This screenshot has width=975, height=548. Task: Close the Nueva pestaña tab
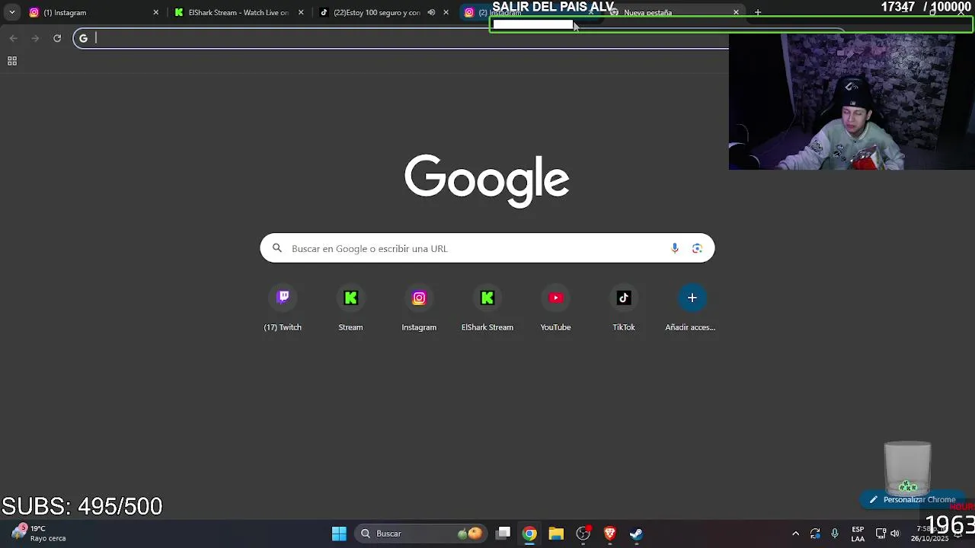[736, 12]
